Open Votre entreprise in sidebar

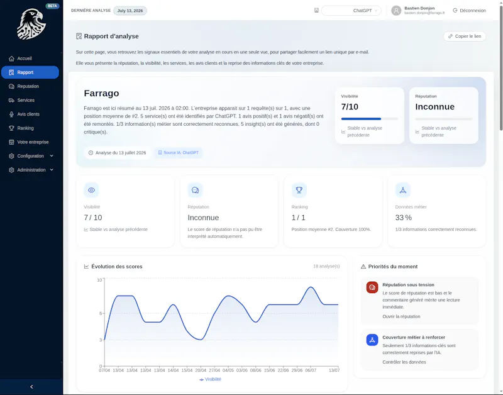[x=30, y=142]
